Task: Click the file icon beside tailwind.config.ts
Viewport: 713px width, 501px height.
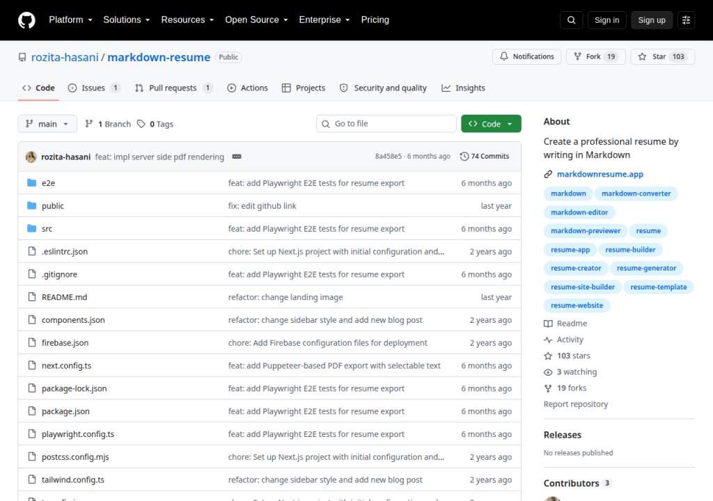Action: tap(32, 479)
